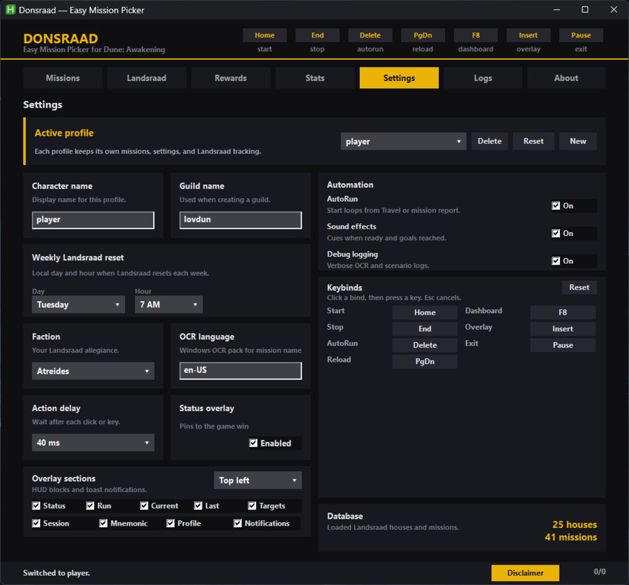Toggle the Notifications overlay checkbox
Viewport: 629px width, 585px height.
(x=238, y=523)
